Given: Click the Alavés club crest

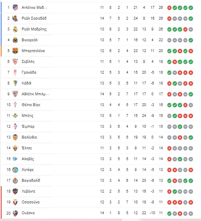Looking at the screenshot, I should point(15,159).
